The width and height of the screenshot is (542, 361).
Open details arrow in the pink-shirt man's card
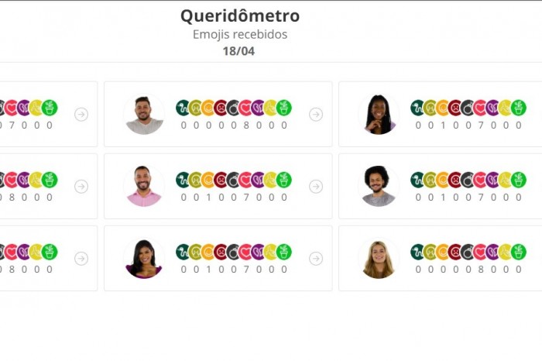click(316, 187)
